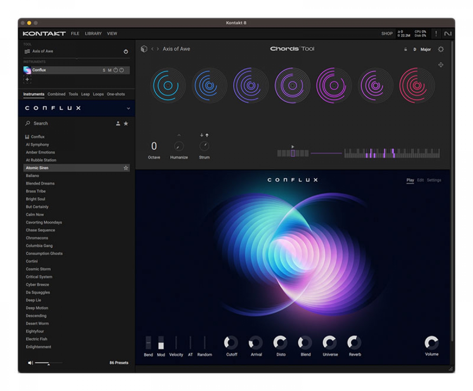Switch to the Combined browser tab
The height and width of the screenshot is (391, 473).
pos(56,94)
